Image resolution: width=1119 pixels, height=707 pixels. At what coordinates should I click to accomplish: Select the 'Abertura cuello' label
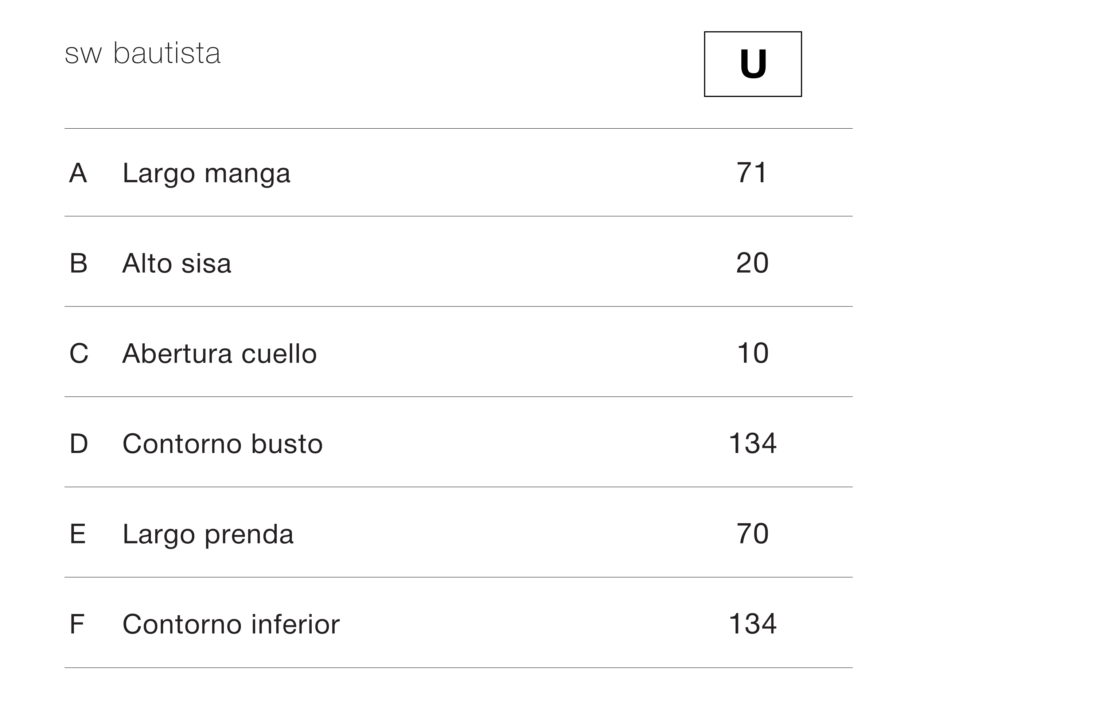(219, 353)
